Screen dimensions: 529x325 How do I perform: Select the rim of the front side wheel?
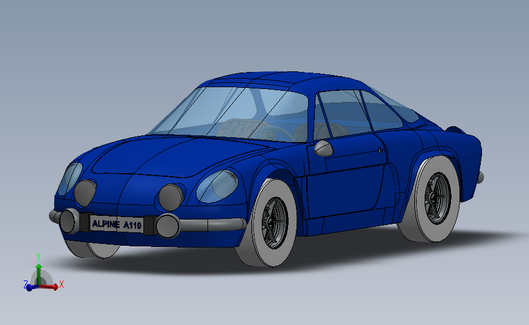[275, 223]
